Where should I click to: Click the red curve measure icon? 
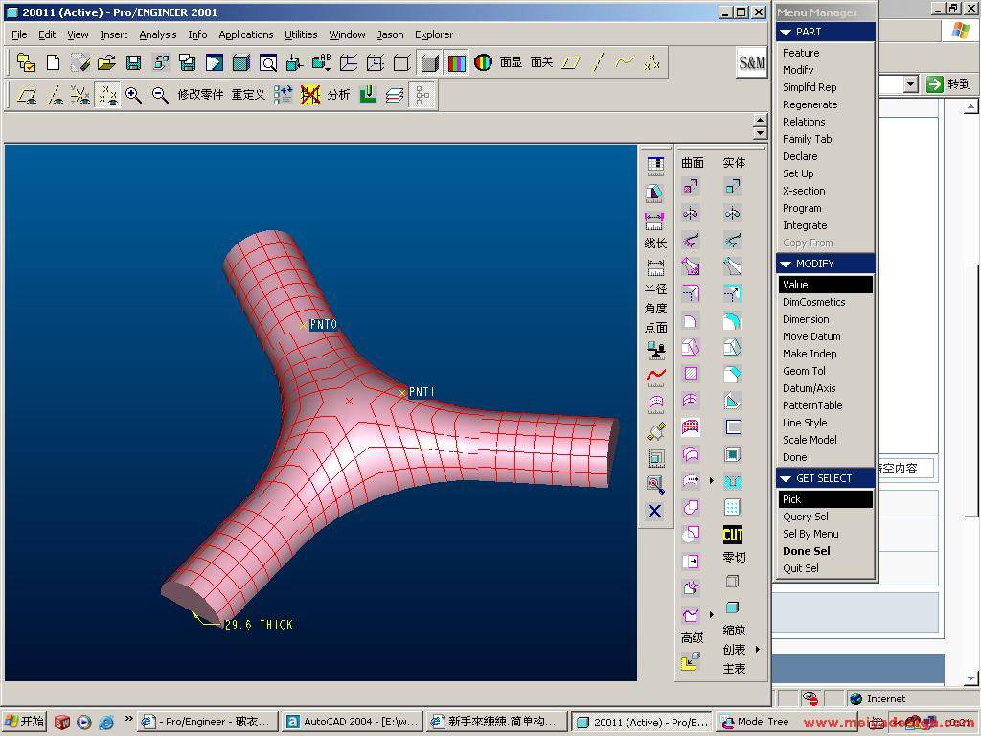tap(655, 376)
